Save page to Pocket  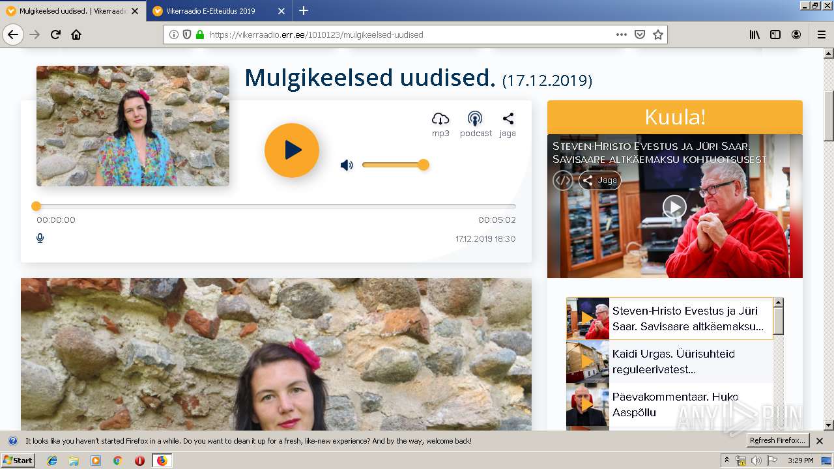point(640,35)
